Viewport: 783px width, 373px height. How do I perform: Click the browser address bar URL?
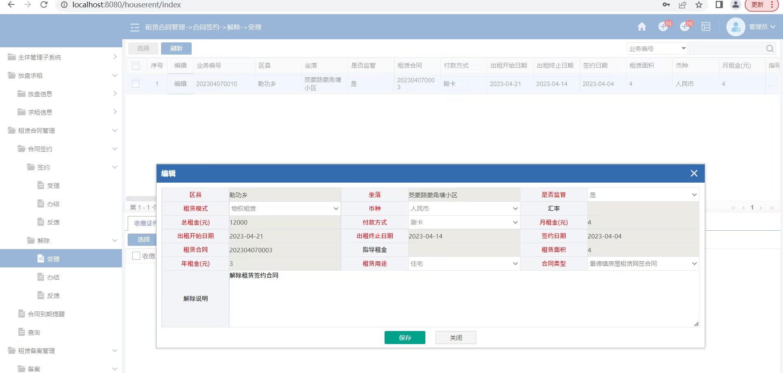coord(126,5)
